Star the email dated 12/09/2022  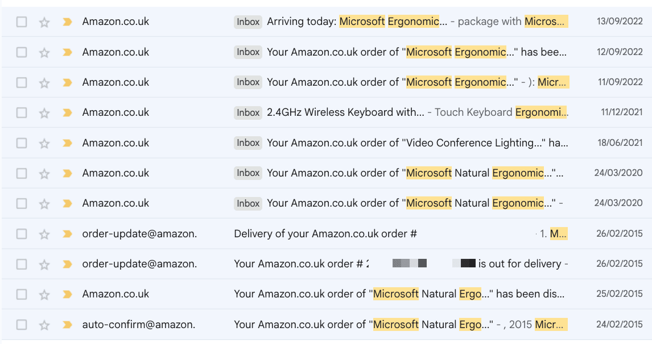coord(44,52)
